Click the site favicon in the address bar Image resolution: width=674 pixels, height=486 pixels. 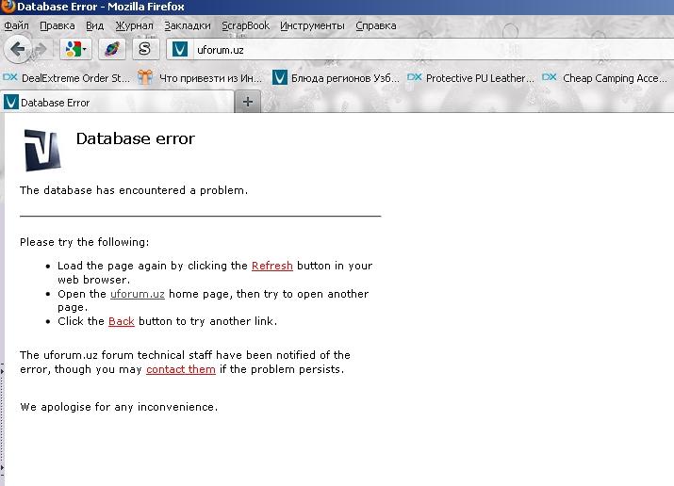[181, 49]
